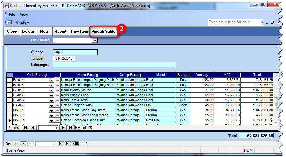This screenshot has height=157, width=286.
Task: Jump to last record in item grid
Action: pos(70,128)
